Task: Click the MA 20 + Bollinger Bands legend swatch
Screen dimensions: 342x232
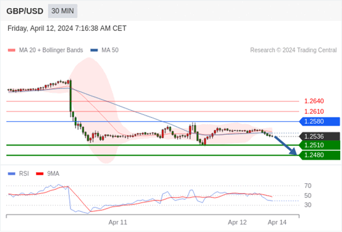Action: click(12, 50)
